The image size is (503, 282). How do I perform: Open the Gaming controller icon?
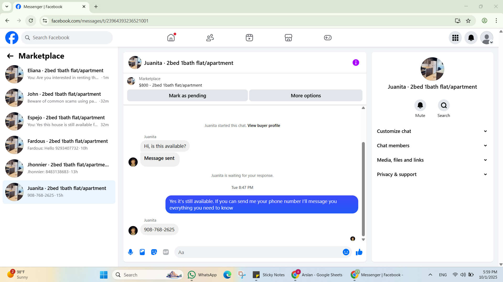328,38
